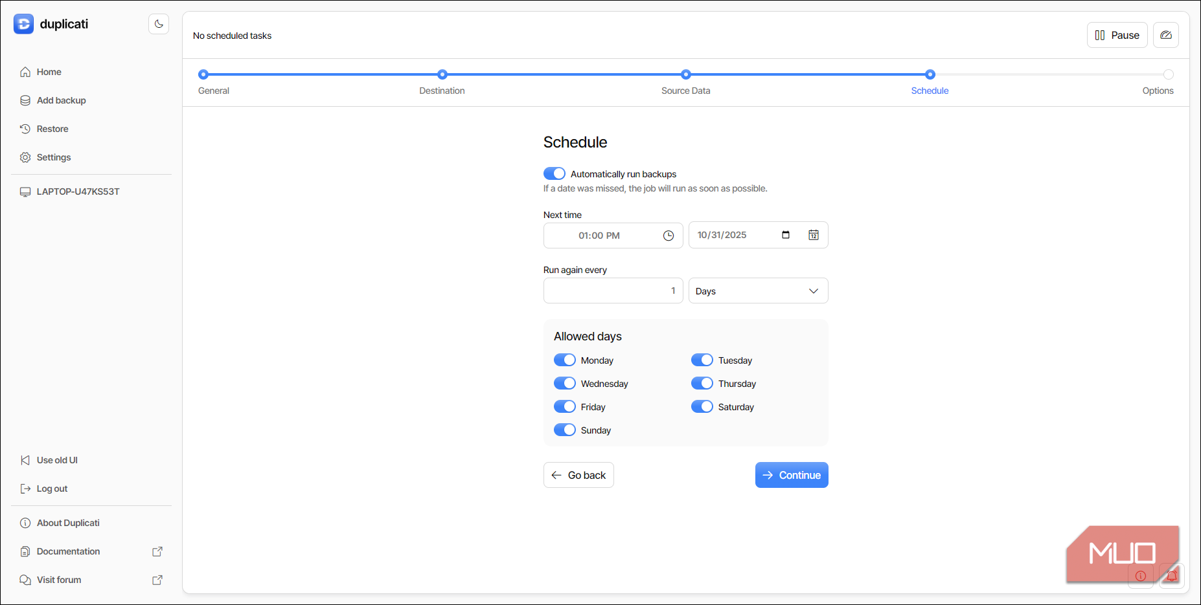Disable Monday allowed day
The image size is (1201, 605).
tap(565, 360)
